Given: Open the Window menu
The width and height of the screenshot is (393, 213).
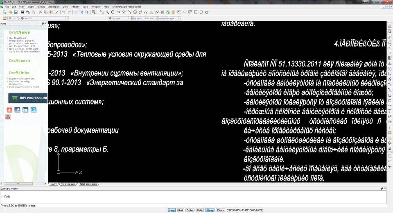Looking at the screenshot, I should 96,7.
